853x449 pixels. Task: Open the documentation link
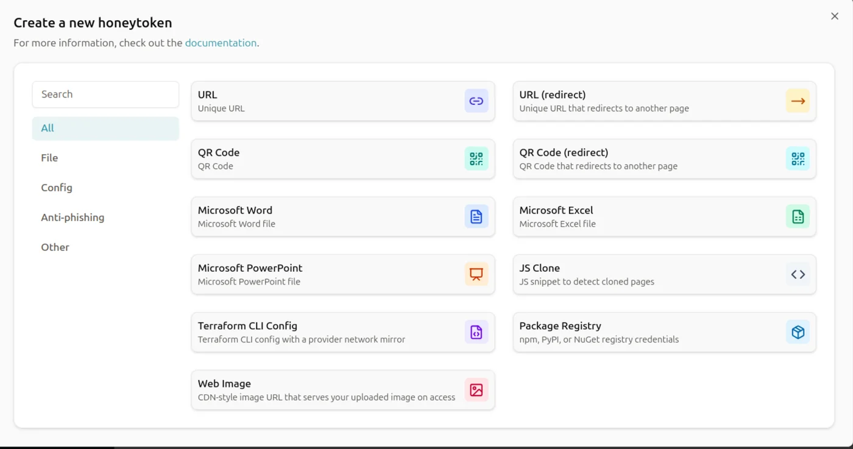click(221, 43)
